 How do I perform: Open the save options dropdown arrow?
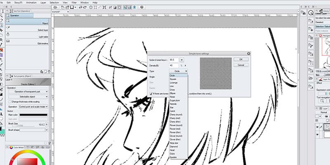pos(75,7)
